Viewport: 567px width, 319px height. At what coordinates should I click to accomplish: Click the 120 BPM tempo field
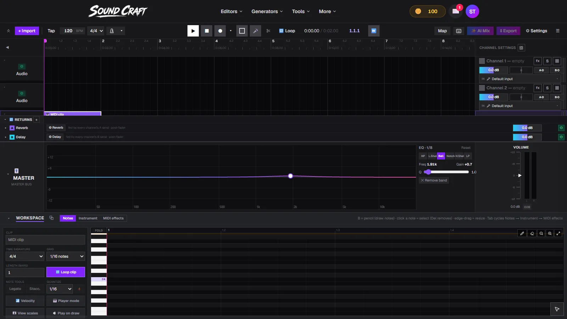click(x=73, y=31)
